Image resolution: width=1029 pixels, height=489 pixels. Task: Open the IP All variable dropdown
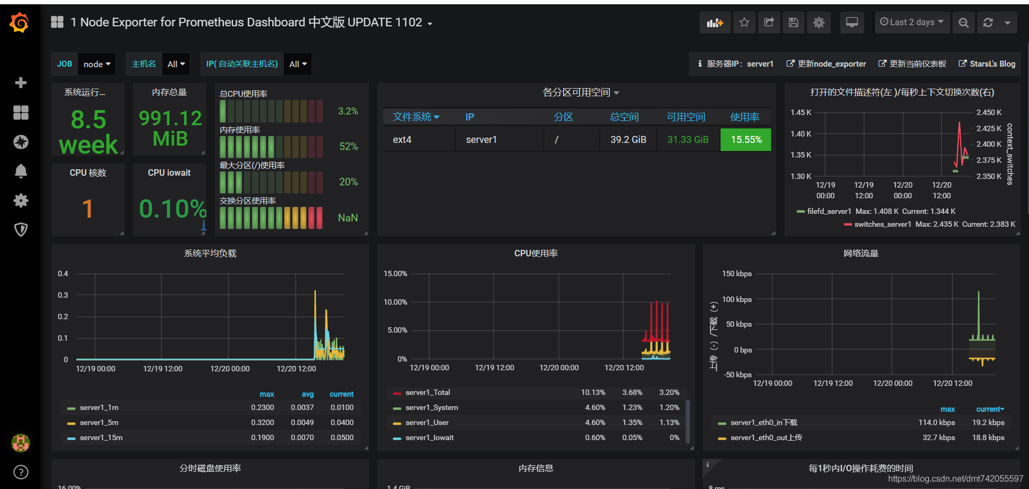tap(298, 64)
